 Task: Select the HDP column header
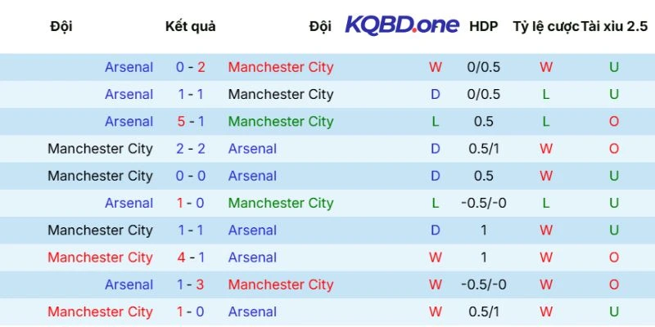click(483, 26)
